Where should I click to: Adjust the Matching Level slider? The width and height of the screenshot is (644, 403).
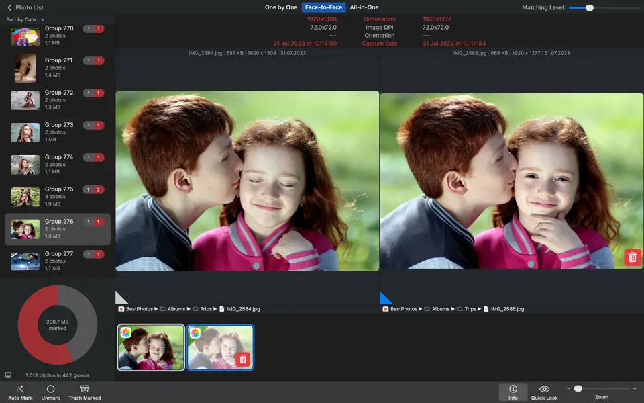point(590,7)
